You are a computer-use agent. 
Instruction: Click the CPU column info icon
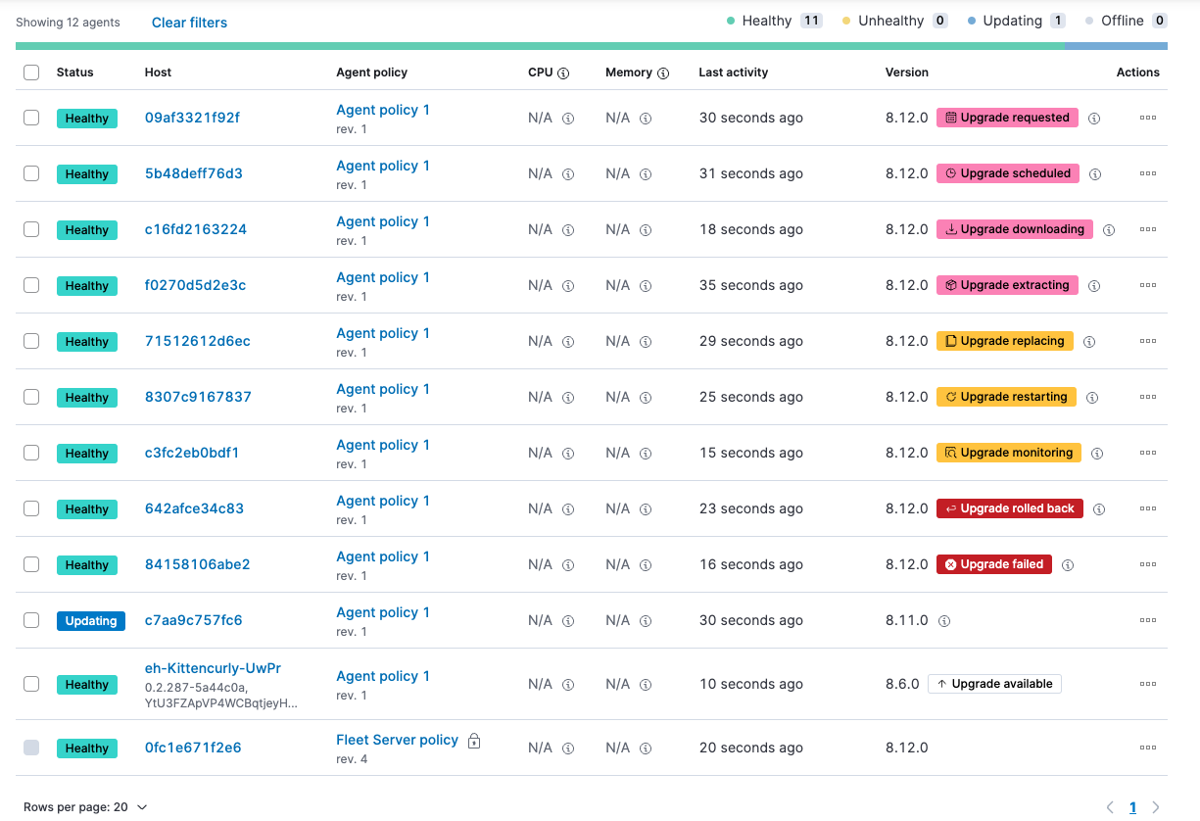click(563, 72)
